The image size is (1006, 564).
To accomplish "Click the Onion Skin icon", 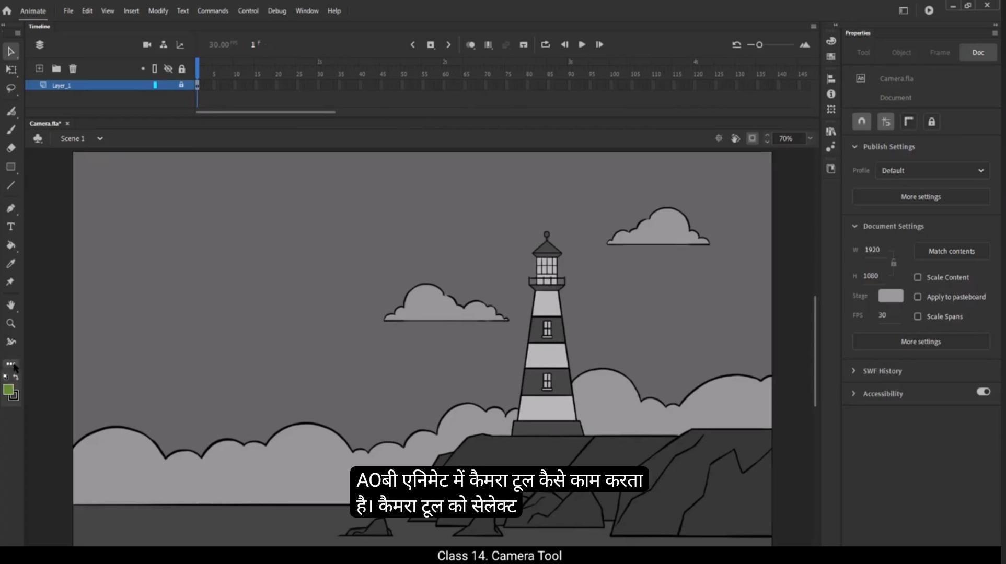I will (x=470, y=45).
